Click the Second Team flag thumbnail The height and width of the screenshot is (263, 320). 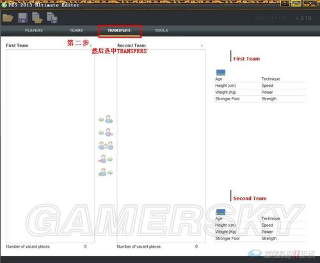(x=221, y=212)
